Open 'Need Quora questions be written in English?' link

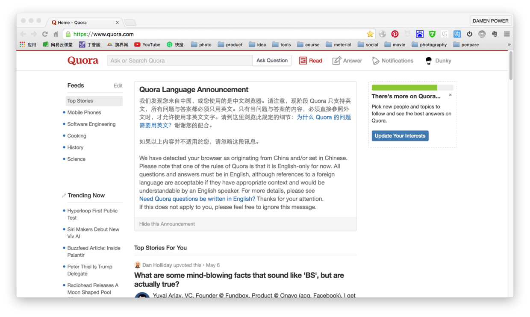click(x=197, y=199)
